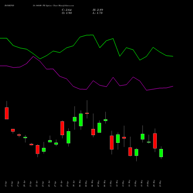The height and width of the screenshot is (193, 193).
Task: Click the high value H: 2.89
Action: [98, 10]
